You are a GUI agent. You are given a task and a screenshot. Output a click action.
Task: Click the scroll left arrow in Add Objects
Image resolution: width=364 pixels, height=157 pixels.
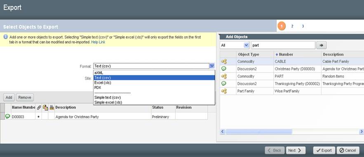pyautogui.click(x=222, y=131)
